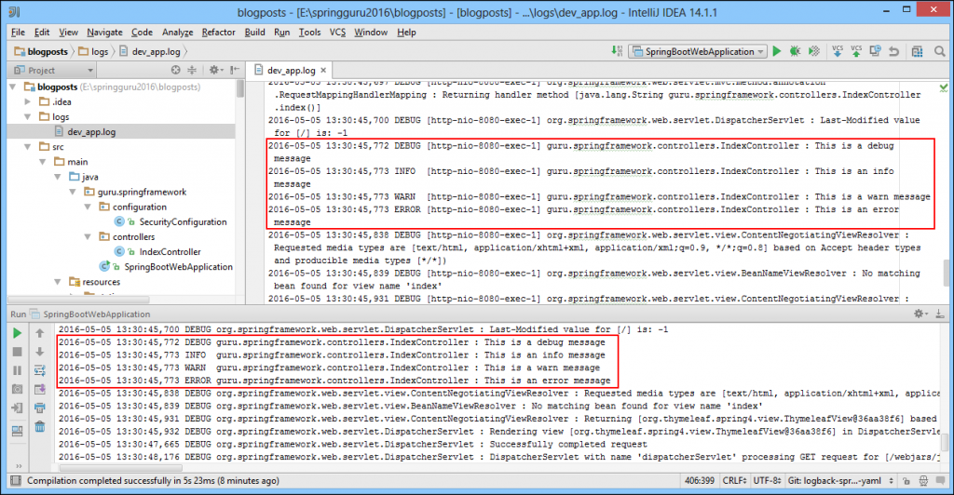Click the inspector hector icon in status bar

tap(923, 480)
